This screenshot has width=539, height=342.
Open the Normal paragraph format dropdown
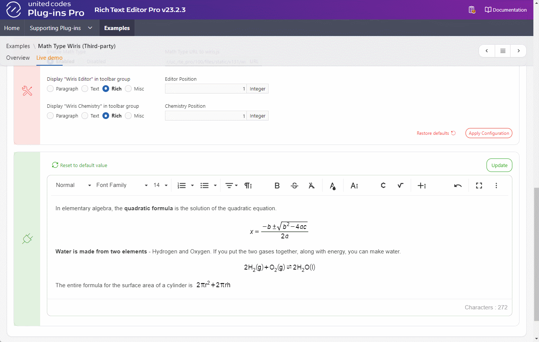tap(73, 185)
